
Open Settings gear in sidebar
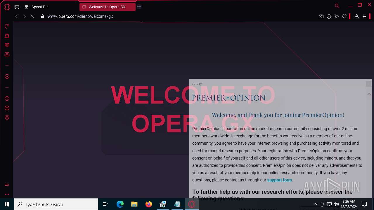(x=7, y=117)
